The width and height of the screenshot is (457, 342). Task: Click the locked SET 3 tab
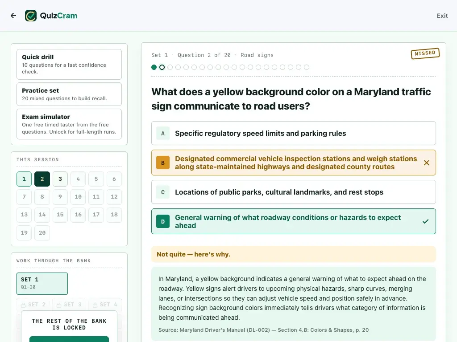(x=69, y=305)
